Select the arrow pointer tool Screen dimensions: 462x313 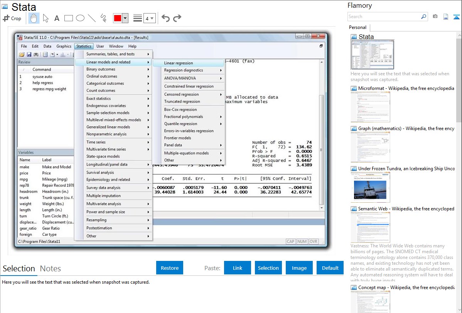pos(46,18)
